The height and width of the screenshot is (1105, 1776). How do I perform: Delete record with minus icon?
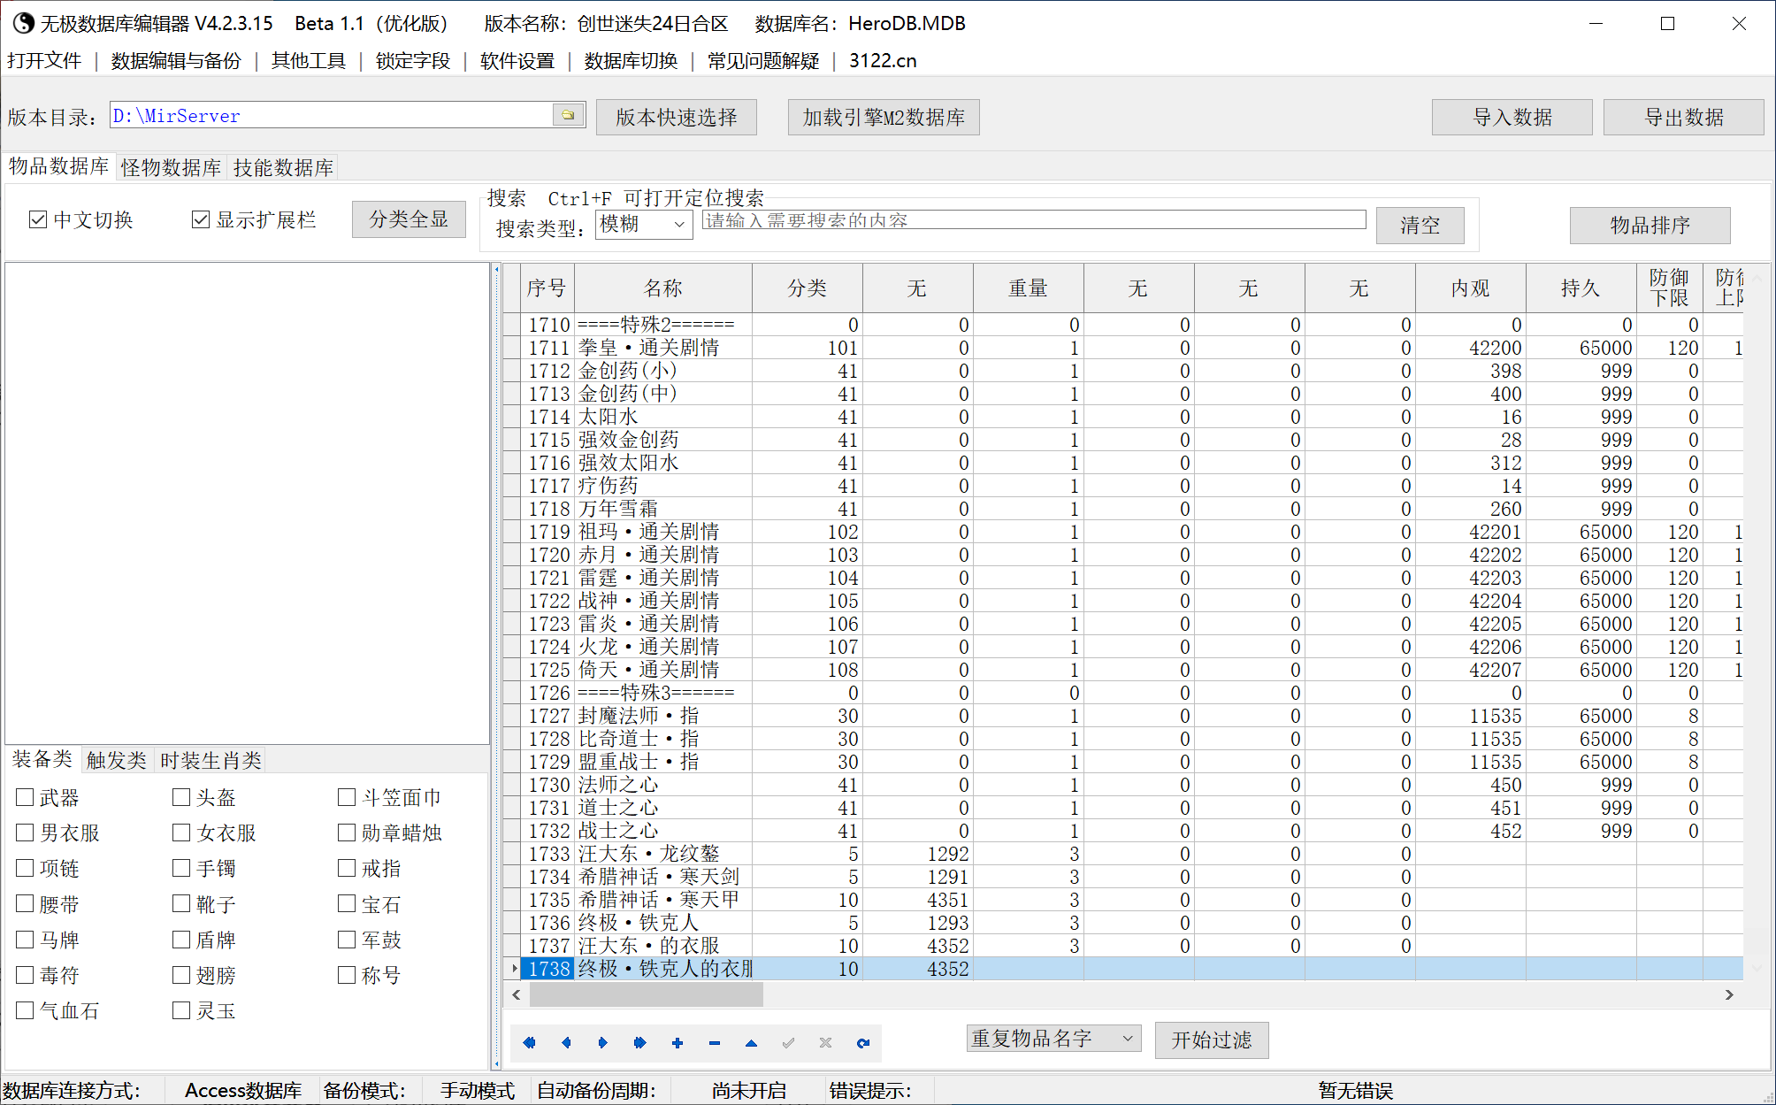715,1042
